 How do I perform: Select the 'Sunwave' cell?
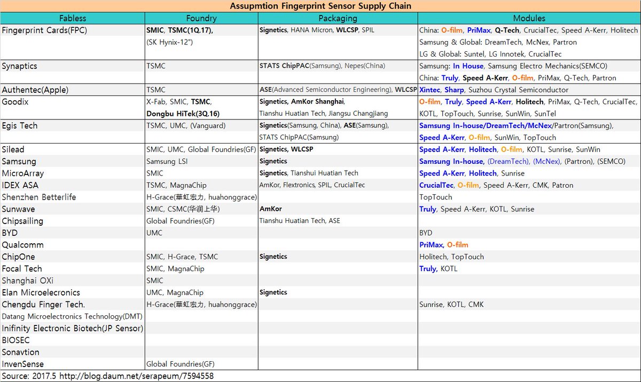(x=18, y=209)
